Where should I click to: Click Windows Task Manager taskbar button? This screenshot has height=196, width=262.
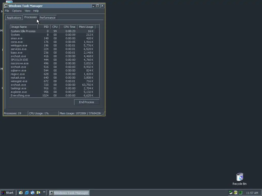pyautogui.click(x=69, y=193)
